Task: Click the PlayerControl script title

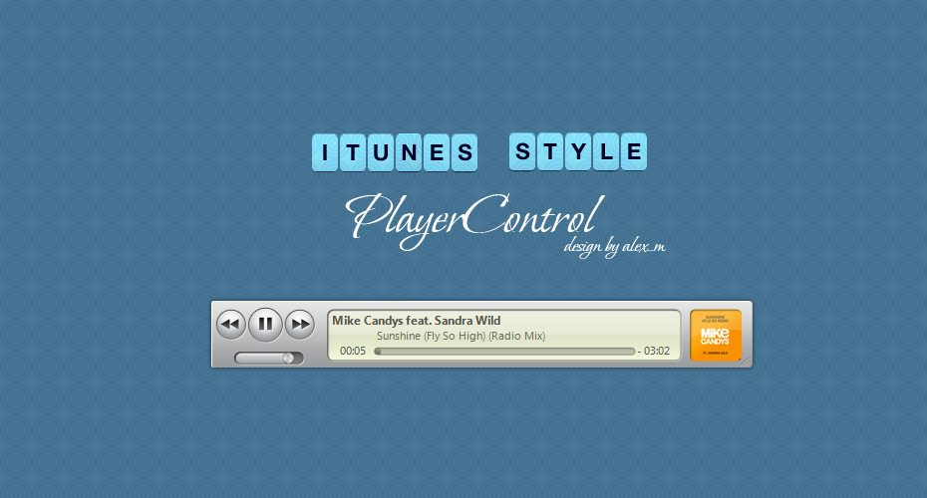Action: coord(474,220)
